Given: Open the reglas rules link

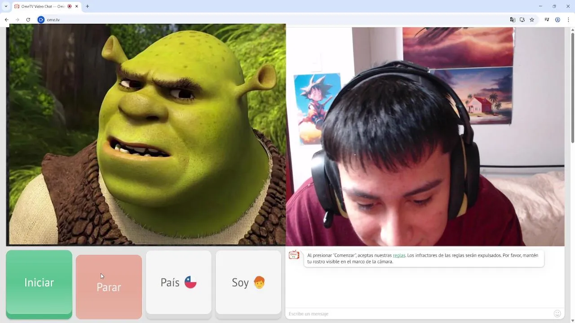Looking at the screenshot, I should 399,255.
